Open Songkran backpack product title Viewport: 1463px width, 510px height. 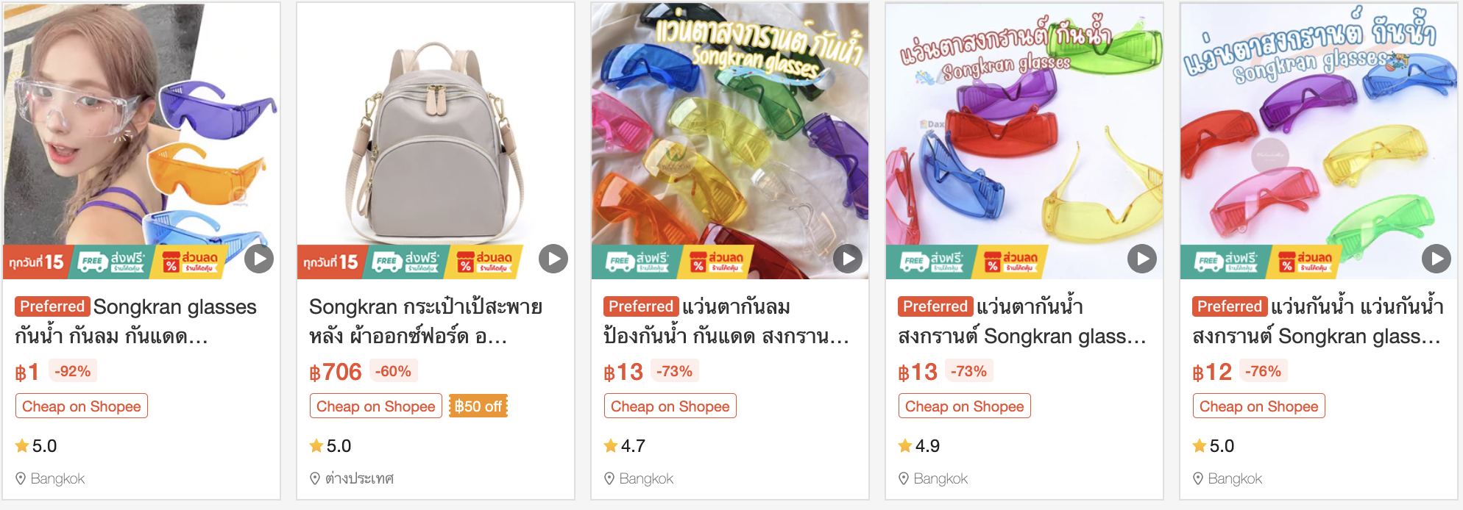click(x=425, y=321)
